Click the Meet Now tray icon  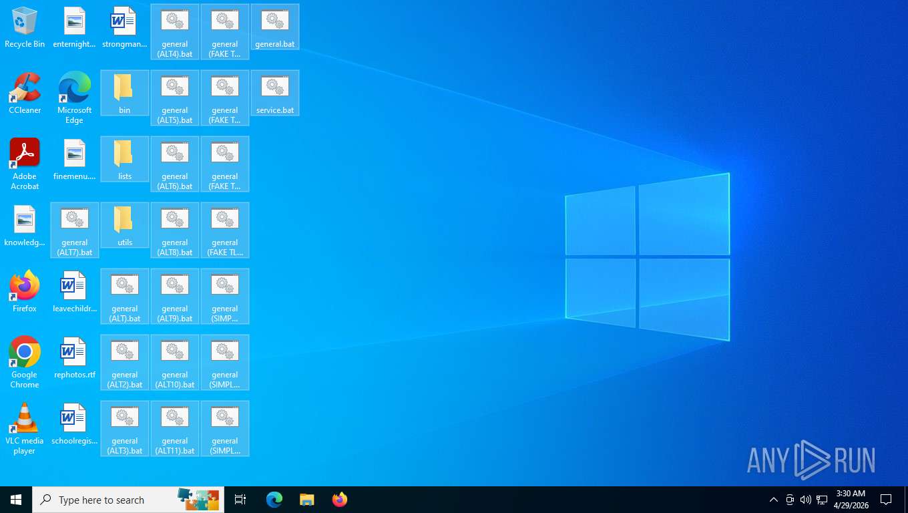coord(790,500)
